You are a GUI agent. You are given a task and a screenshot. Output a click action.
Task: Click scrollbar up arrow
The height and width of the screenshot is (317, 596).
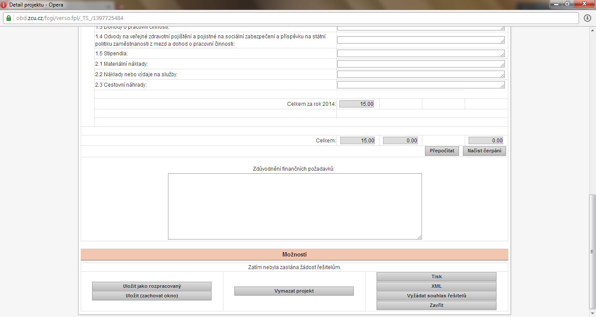click(592, 30)
